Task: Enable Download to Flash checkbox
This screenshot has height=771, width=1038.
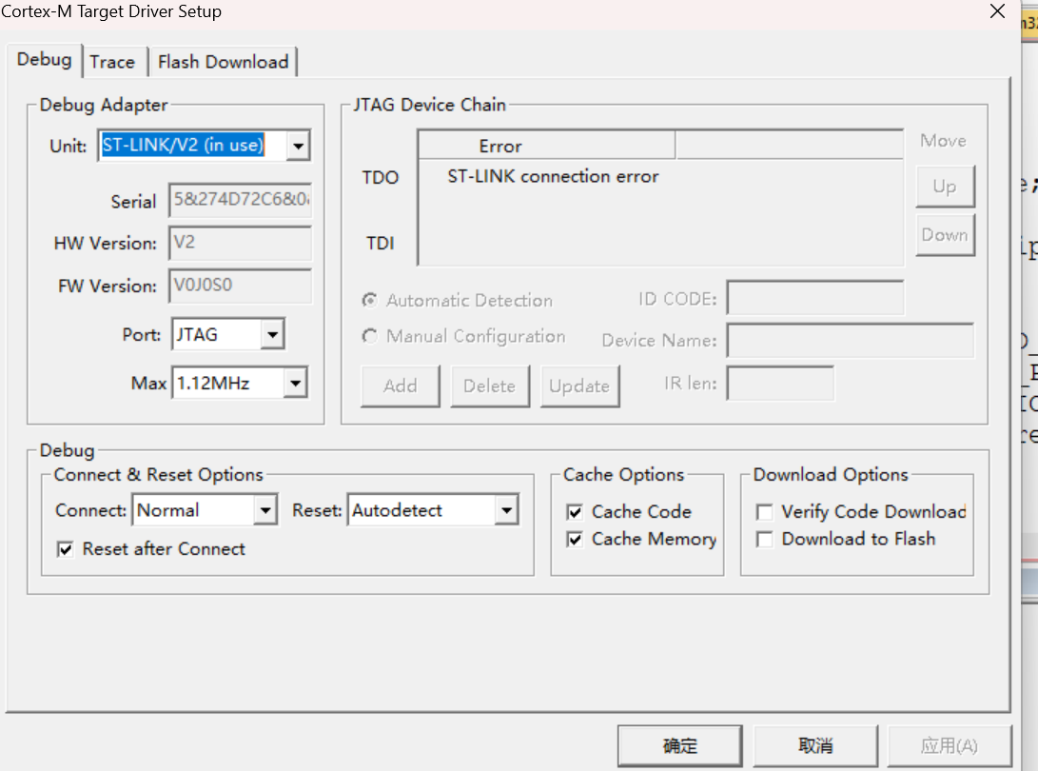Action: [x=765, y=540]
